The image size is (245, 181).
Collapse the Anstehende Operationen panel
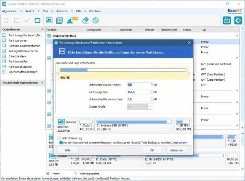click(43, 82)
